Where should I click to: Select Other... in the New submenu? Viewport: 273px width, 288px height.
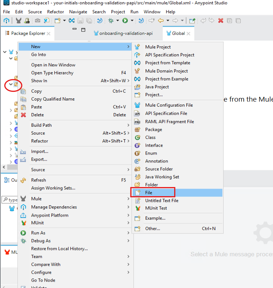[152, 228]
